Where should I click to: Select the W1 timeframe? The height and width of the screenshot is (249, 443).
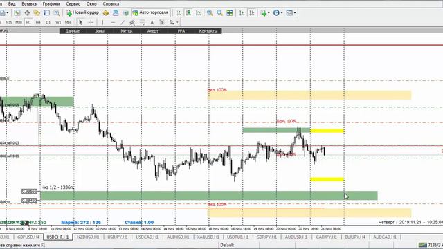58,22
